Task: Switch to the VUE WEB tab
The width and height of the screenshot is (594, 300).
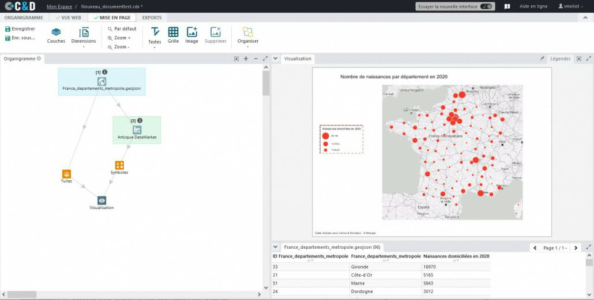Action: (x=67, y=18)
